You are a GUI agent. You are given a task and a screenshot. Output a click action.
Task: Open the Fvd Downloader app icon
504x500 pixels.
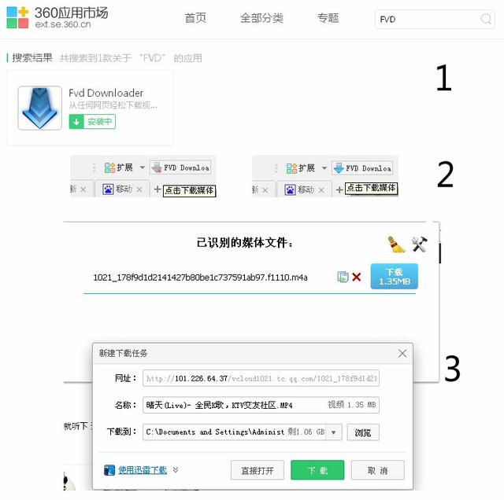pos(40,108)
